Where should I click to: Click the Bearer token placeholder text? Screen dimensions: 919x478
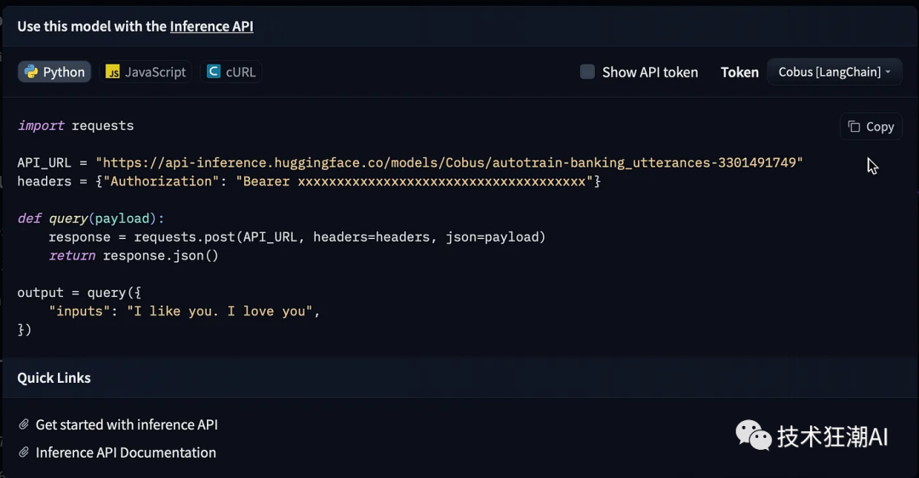click(415, 182)
